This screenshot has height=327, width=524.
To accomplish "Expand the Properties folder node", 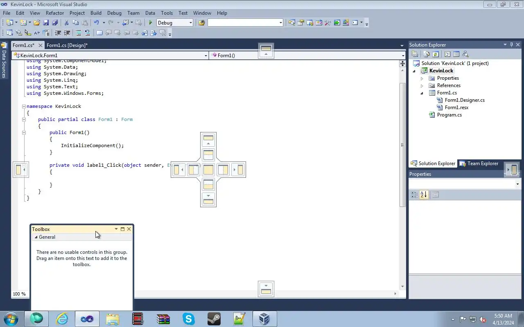I will pos(422,78).
